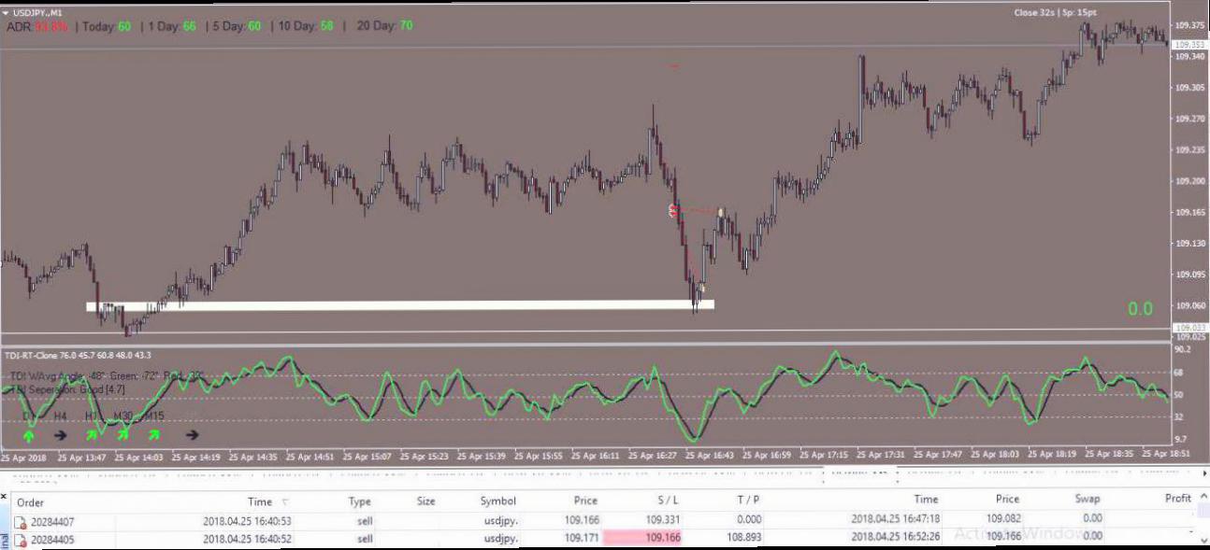Click close time 2018.04.25 16:52:26
This screenshot has height=550, width=1210.
point(895,537)
